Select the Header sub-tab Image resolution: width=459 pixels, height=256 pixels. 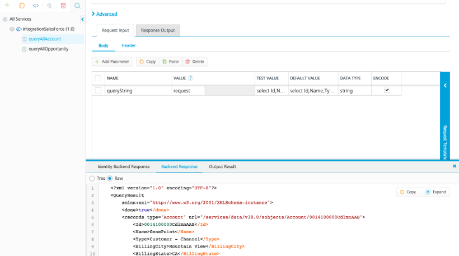[x=129, y=46]
